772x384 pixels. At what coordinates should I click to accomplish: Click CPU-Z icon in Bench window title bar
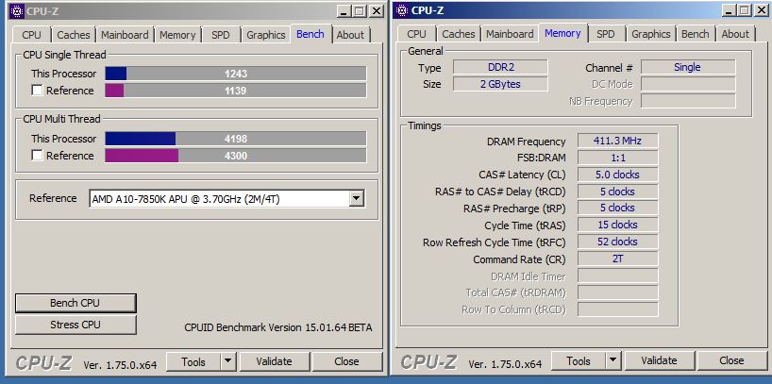coord(17,10)
